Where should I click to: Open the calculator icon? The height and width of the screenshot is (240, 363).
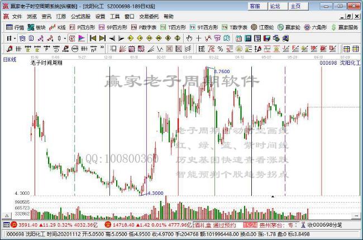(248, 39)
